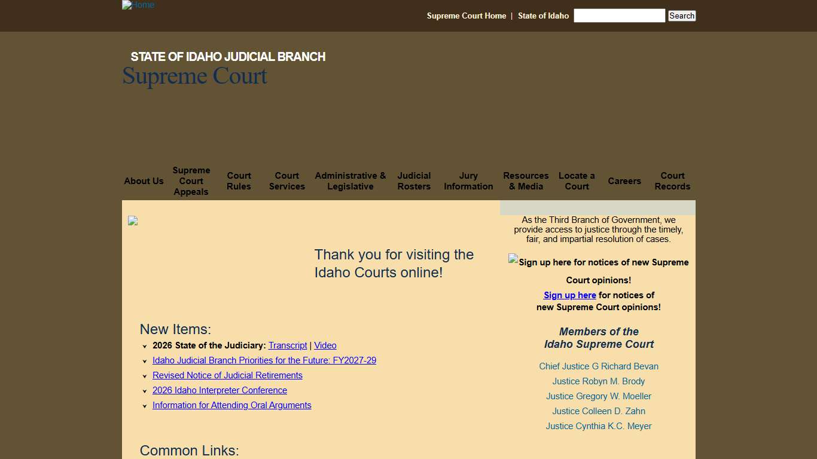Expand the Idaho Judicial Branch Priorities item
The height and width of the screenshot is (459, 817).
[x=145, y=361]
